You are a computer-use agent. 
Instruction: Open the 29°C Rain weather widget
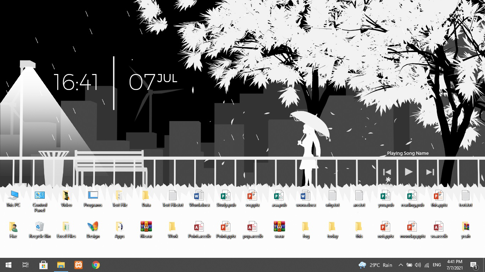(376, 265)
